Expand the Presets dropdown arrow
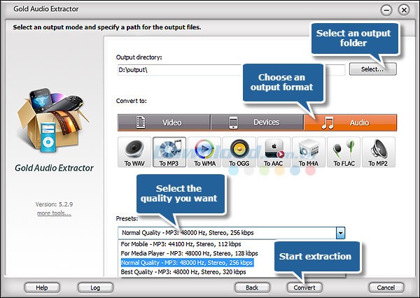 340,234
